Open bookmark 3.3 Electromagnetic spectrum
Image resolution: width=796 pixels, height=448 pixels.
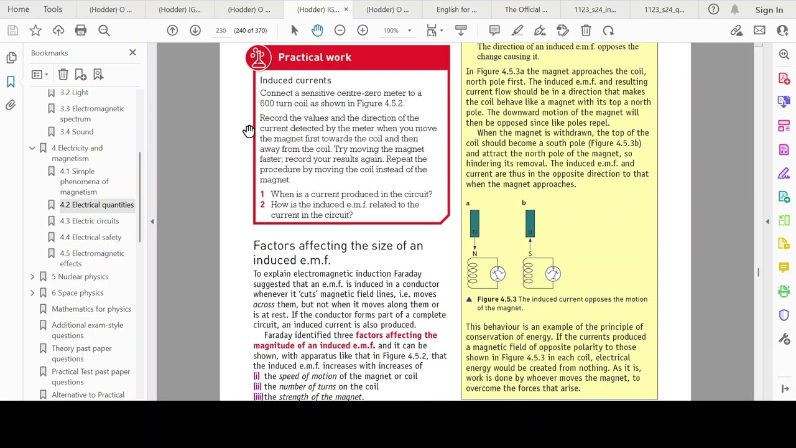(x=92, y=114)
